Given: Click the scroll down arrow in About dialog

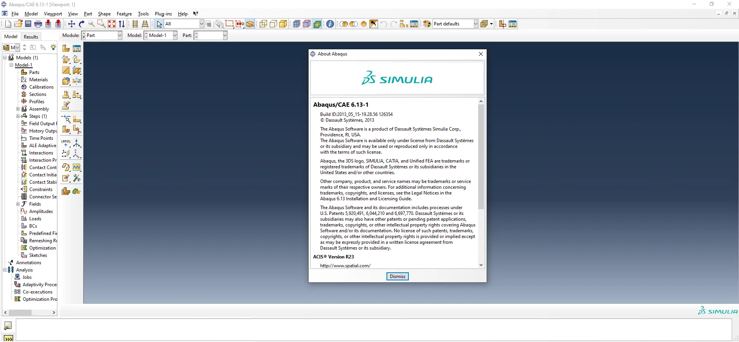Looking at the screenshot, I should (481, 265).
